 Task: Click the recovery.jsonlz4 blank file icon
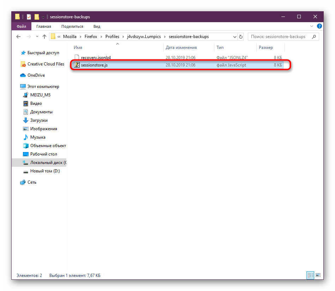click(77, 57)
